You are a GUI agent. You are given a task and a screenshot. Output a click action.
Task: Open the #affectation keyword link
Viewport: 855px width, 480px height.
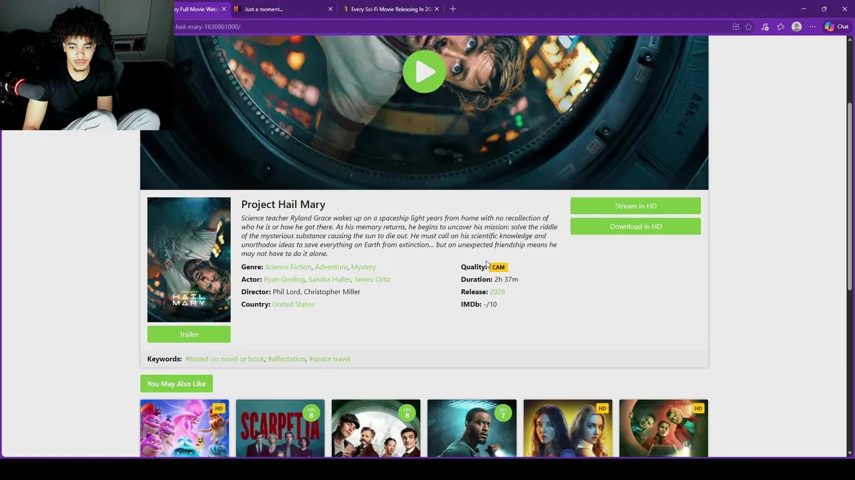287,359
